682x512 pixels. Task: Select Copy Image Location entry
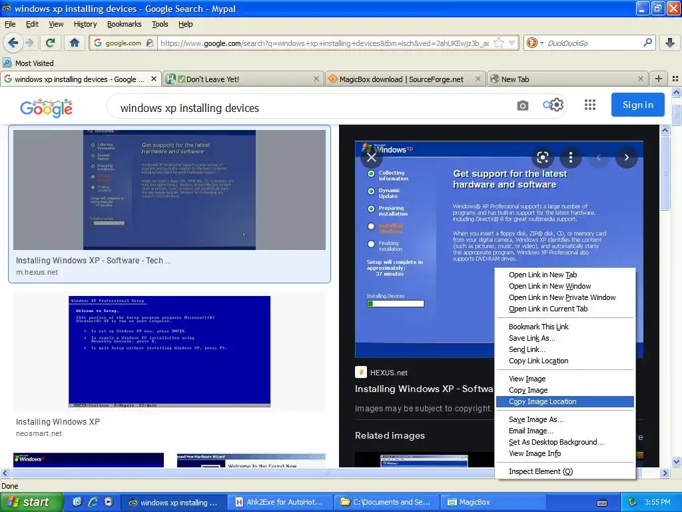[565, 401]
